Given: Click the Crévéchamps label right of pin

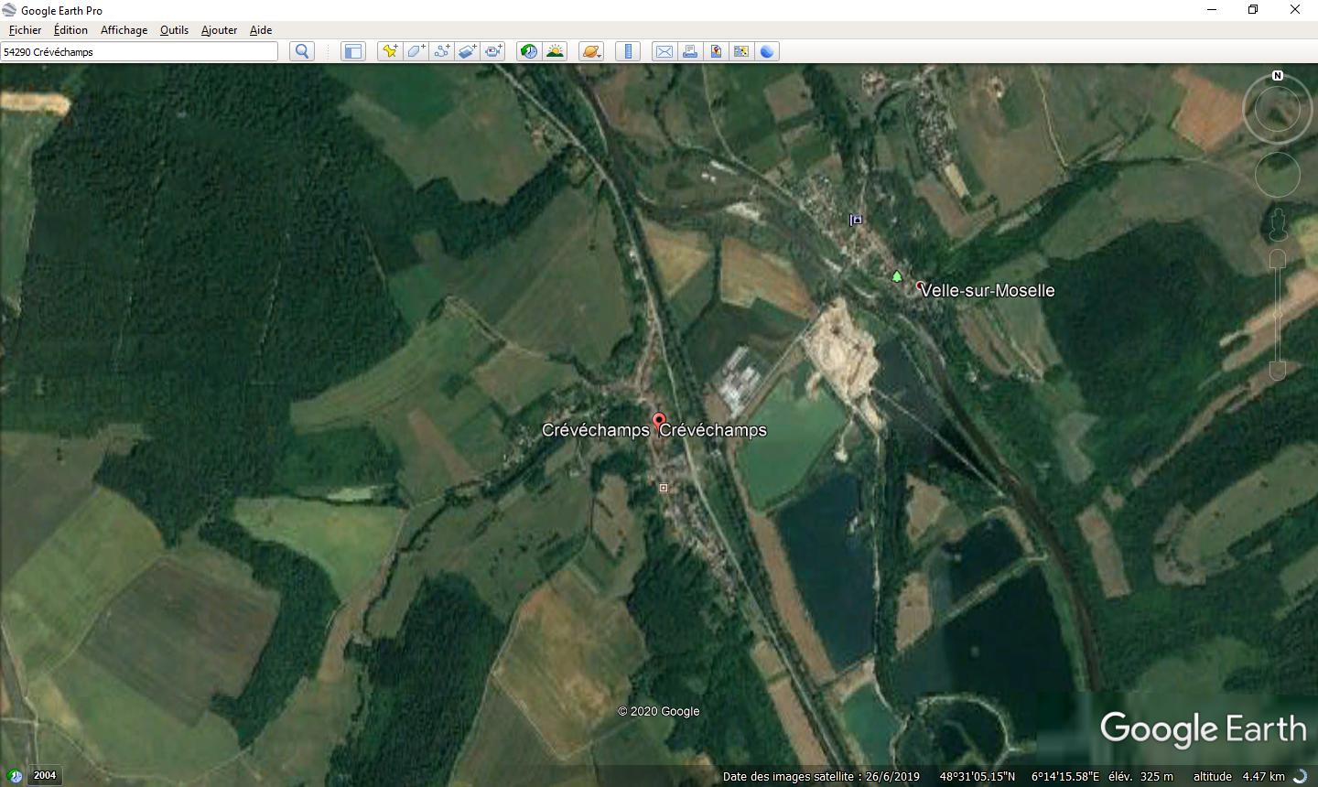Looking at the screenshot, I should pyautogui.click(x=713, y=430).
